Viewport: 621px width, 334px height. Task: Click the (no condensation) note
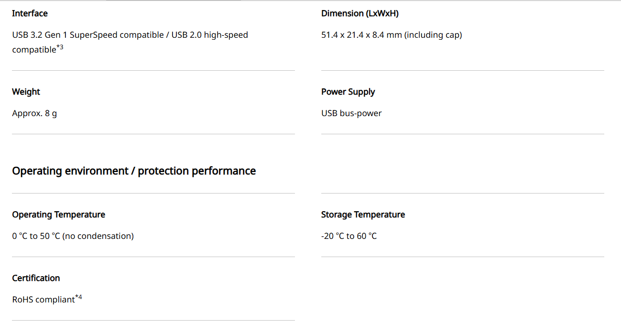coord(98,236)
